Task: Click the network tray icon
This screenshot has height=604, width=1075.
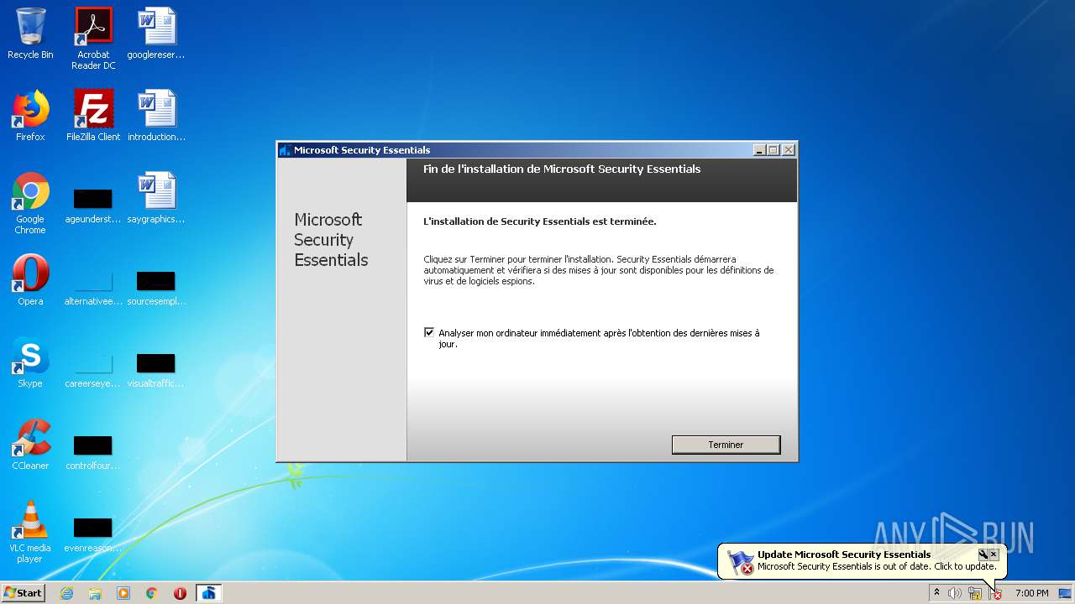Action: pos(975,593)
